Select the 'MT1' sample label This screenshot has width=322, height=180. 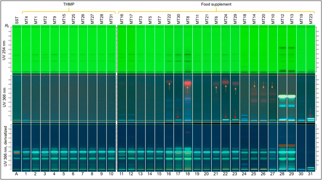36,20
